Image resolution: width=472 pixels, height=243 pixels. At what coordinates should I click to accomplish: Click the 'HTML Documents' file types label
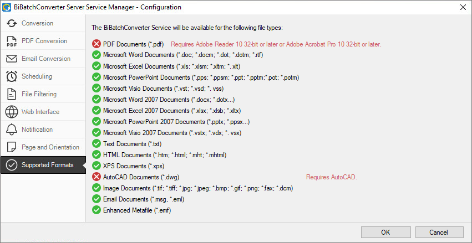[165, 156]
